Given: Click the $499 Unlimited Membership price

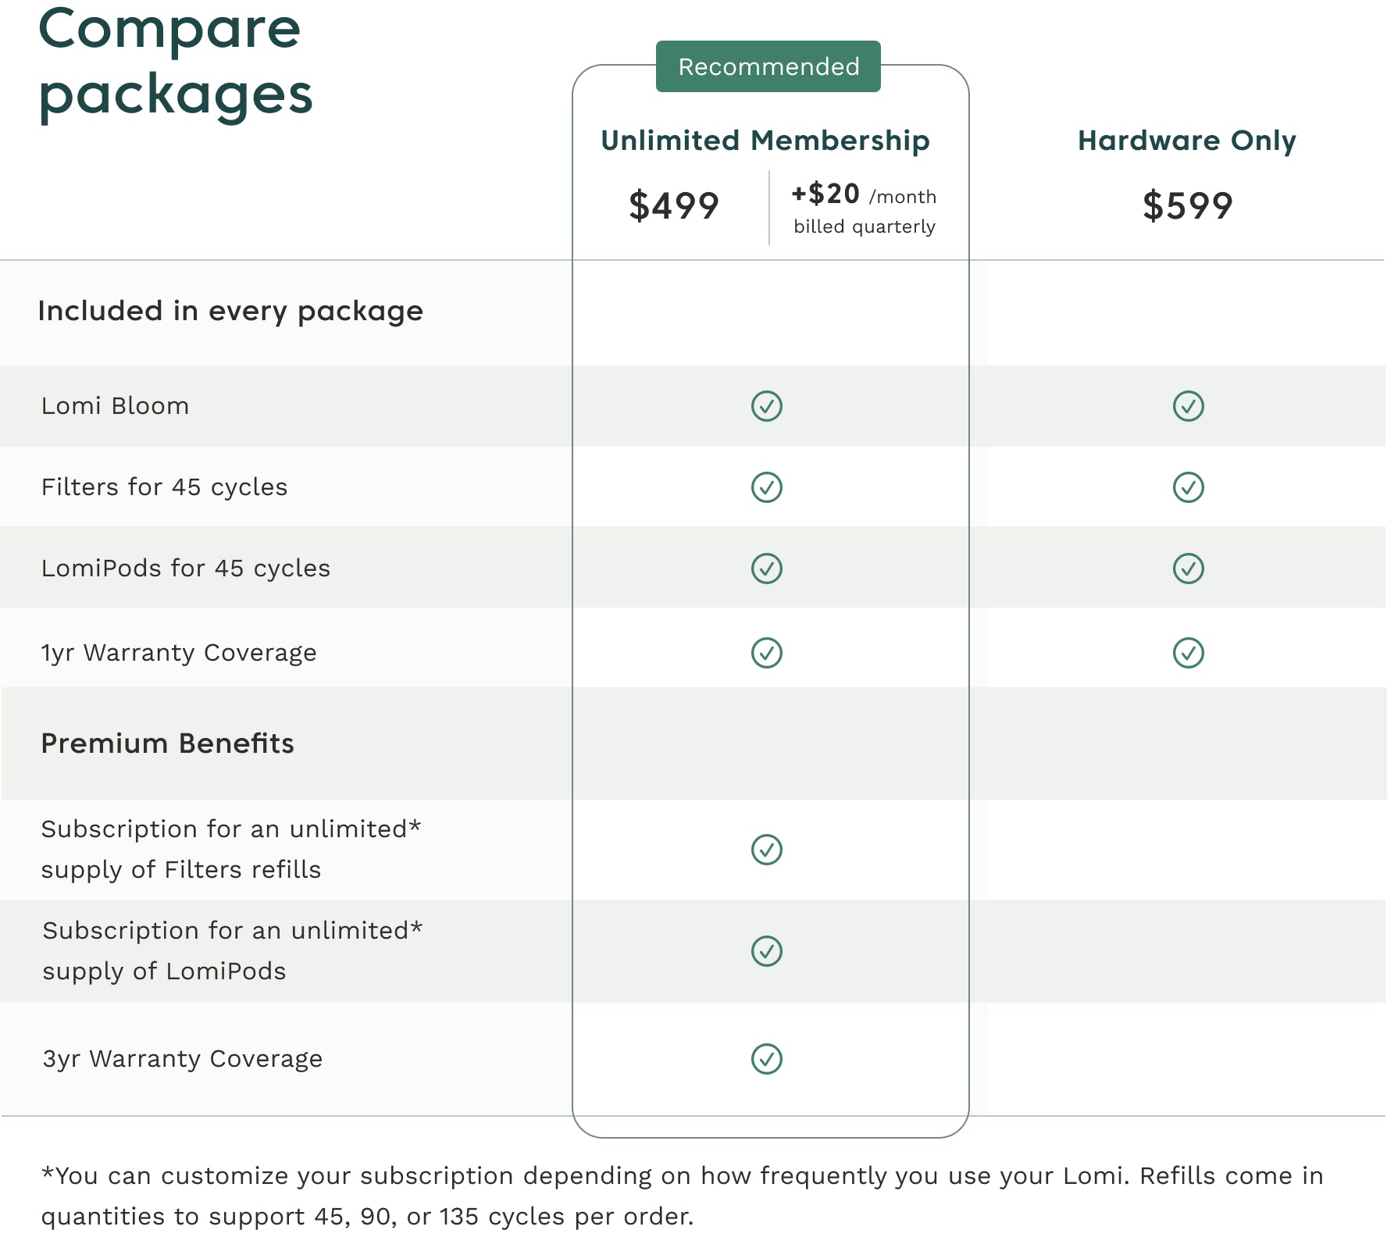Looking at the screenshot, I should coord(674,206).
